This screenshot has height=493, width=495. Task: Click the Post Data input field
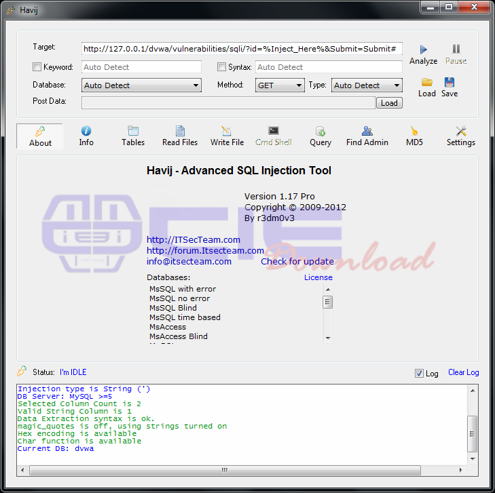[228, 103]
